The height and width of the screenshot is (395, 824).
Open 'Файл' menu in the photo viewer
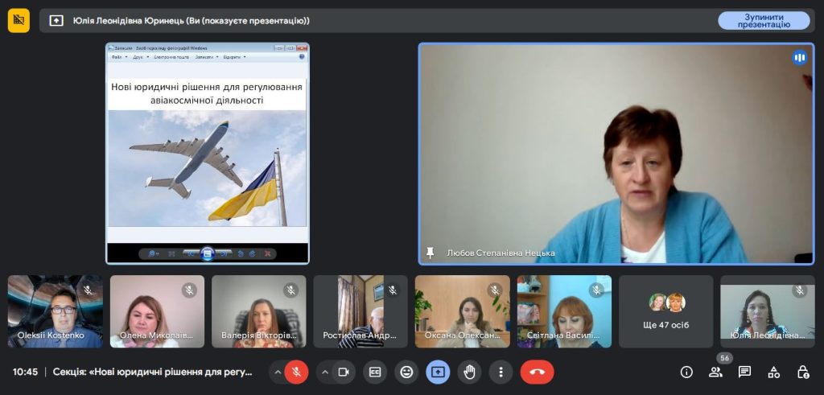click(x=117, y=57)
